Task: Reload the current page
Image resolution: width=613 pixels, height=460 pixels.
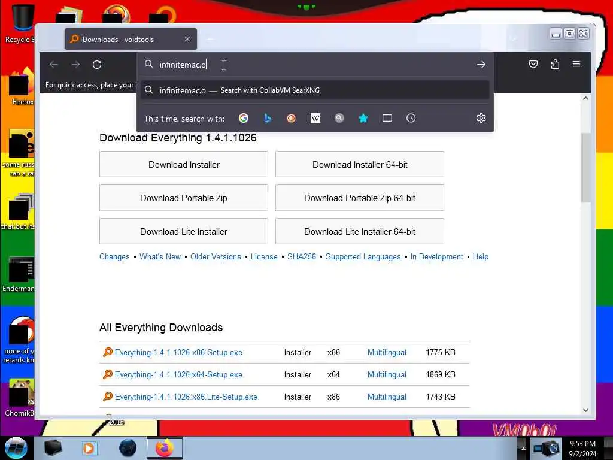Action: click(97, 65)
